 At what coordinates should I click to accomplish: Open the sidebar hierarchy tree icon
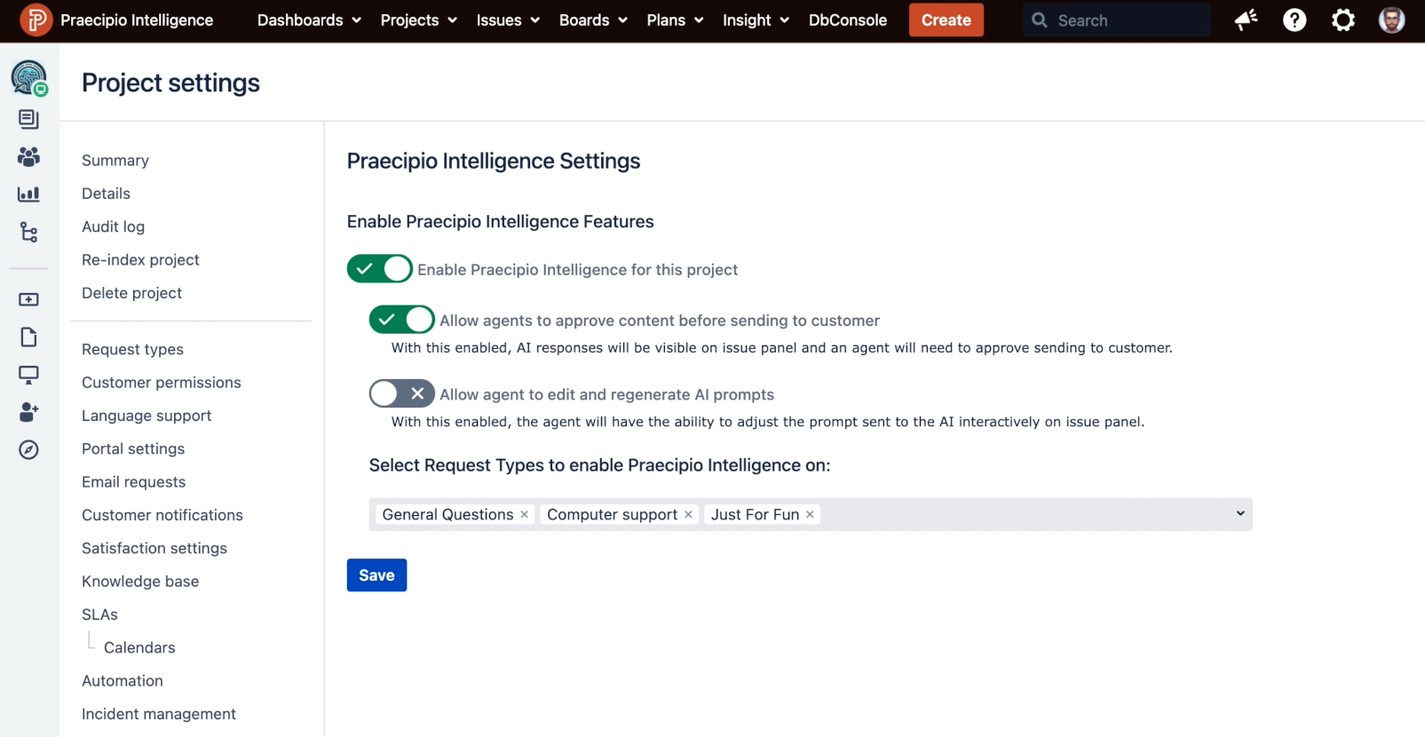point(28,233)
